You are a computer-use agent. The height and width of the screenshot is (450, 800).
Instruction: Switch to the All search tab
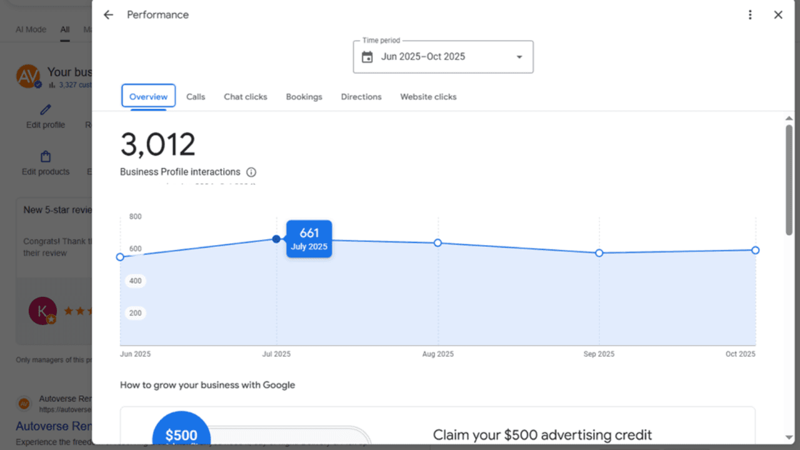[x=64, y=29]
